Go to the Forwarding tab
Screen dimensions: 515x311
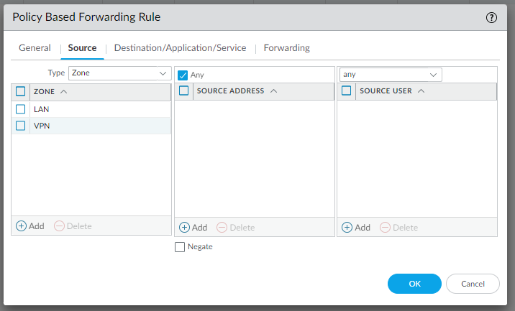(286, 48)
